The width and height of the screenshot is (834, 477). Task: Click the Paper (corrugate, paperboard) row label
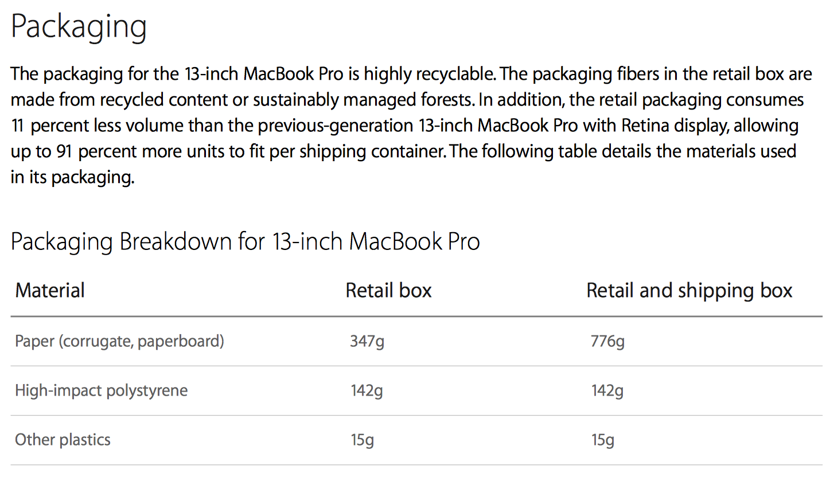(x=119, y=342)
